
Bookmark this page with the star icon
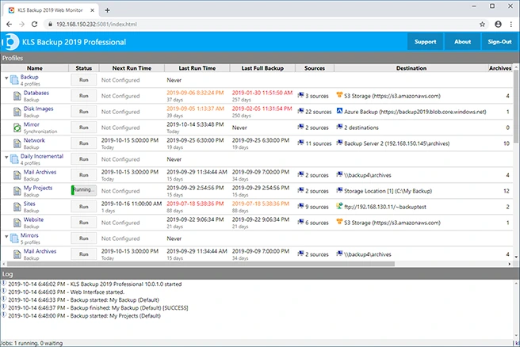tap(482, 25)
